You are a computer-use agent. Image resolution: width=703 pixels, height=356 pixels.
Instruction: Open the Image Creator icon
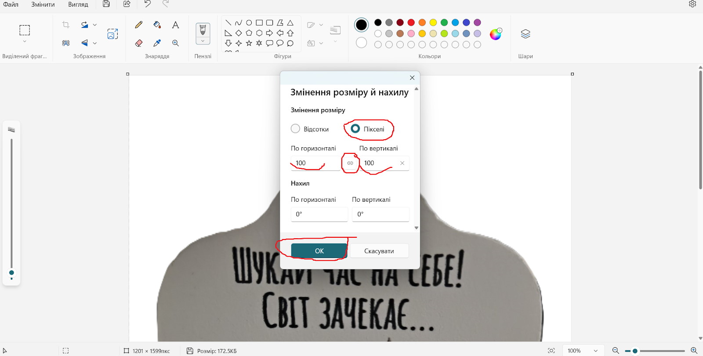[112, 34]
